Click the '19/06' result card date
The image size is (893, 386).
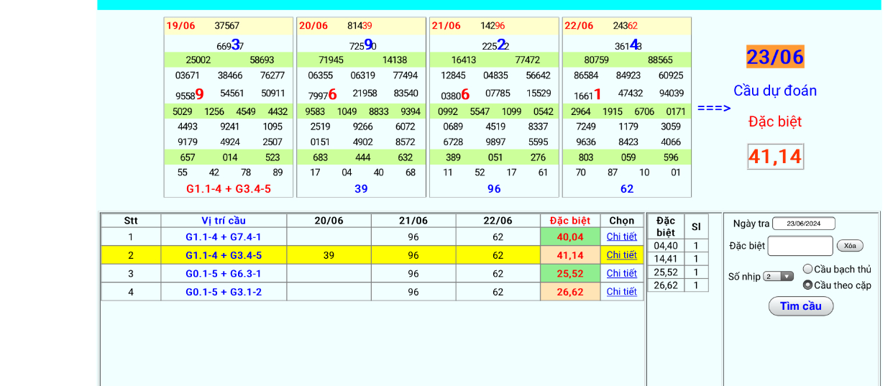(x=180, y=26)
